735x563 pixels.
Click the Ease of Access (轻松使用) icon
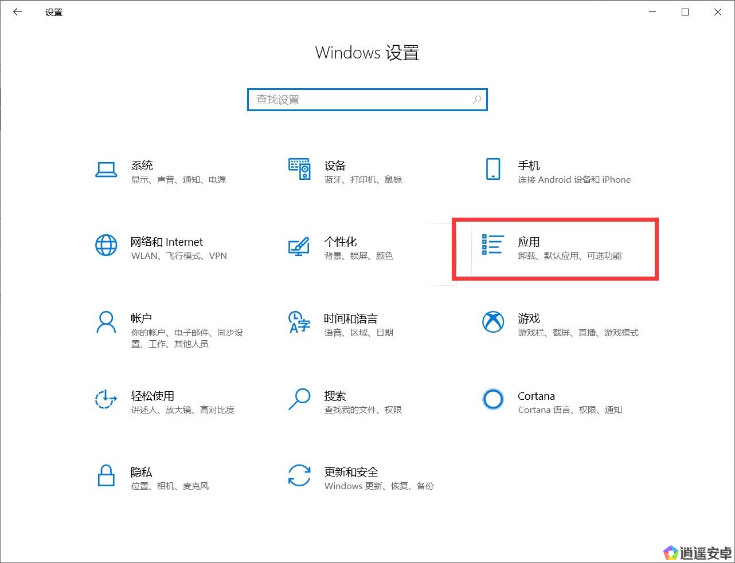coord(106,399)
